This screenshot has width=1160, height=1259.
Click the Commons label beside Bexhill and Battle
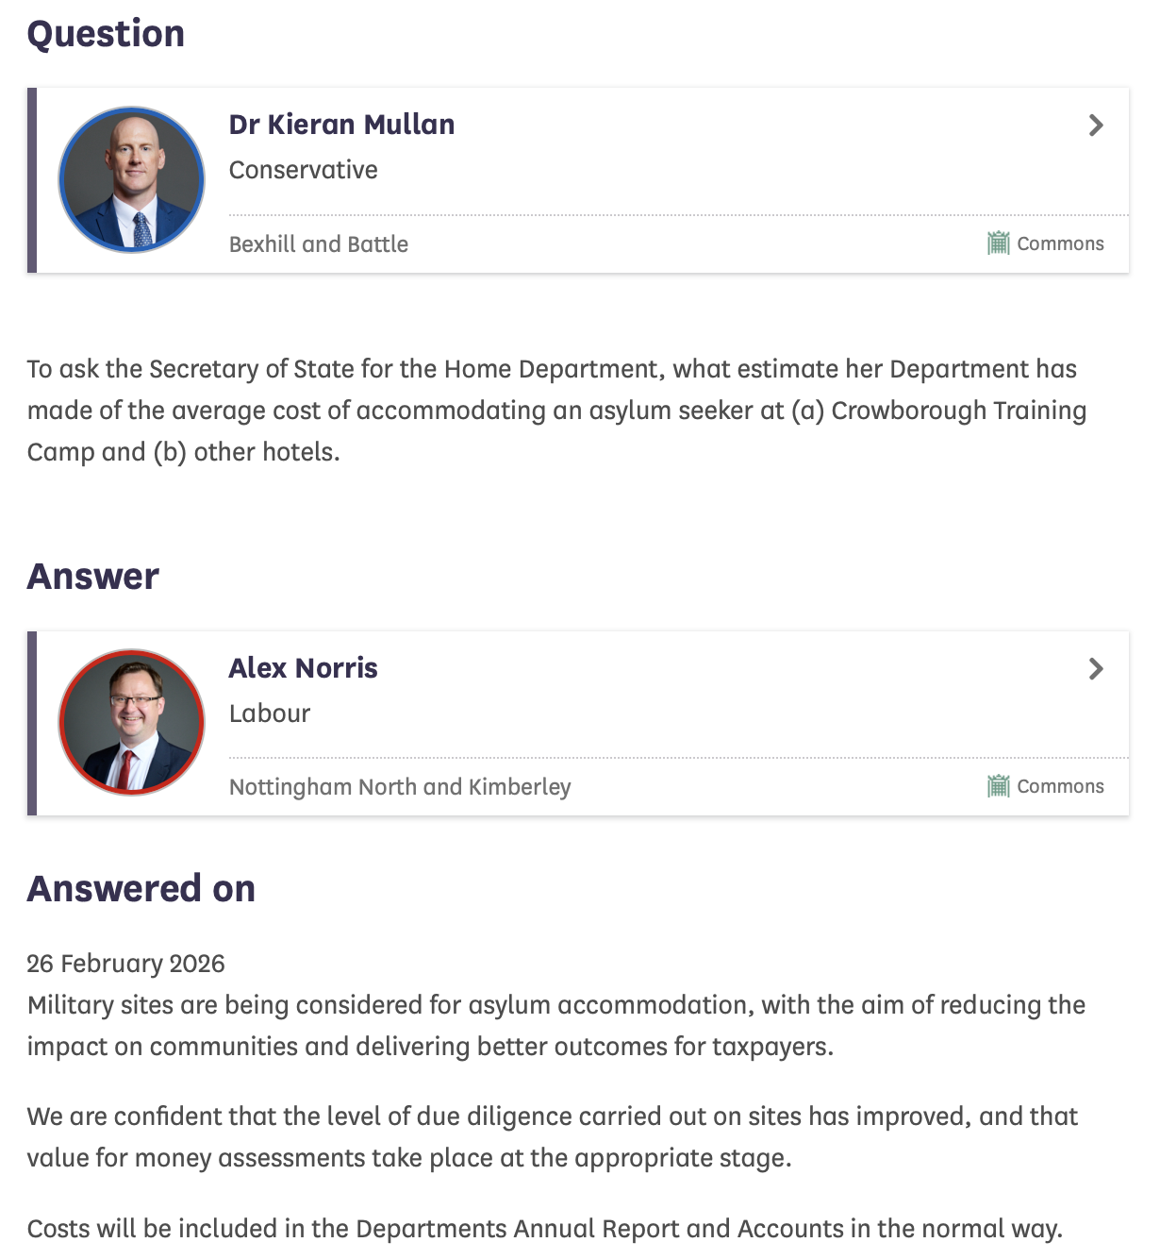tap(1060, 243)
